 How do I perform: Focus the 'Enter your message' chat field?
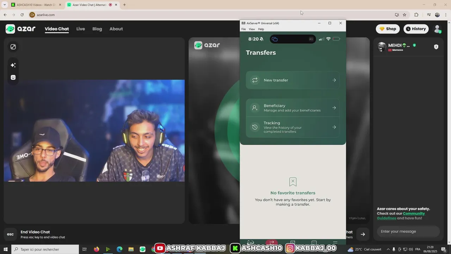point(408,231)
